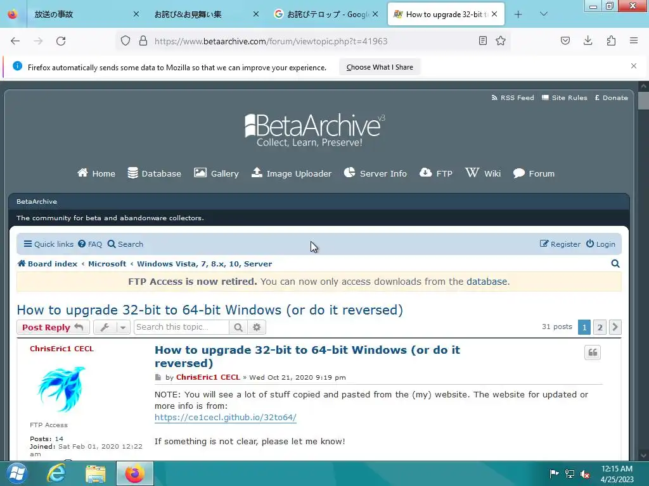649x486 pixels.
Task: Click the muted volume tray icon
Action: coord(585,474)
